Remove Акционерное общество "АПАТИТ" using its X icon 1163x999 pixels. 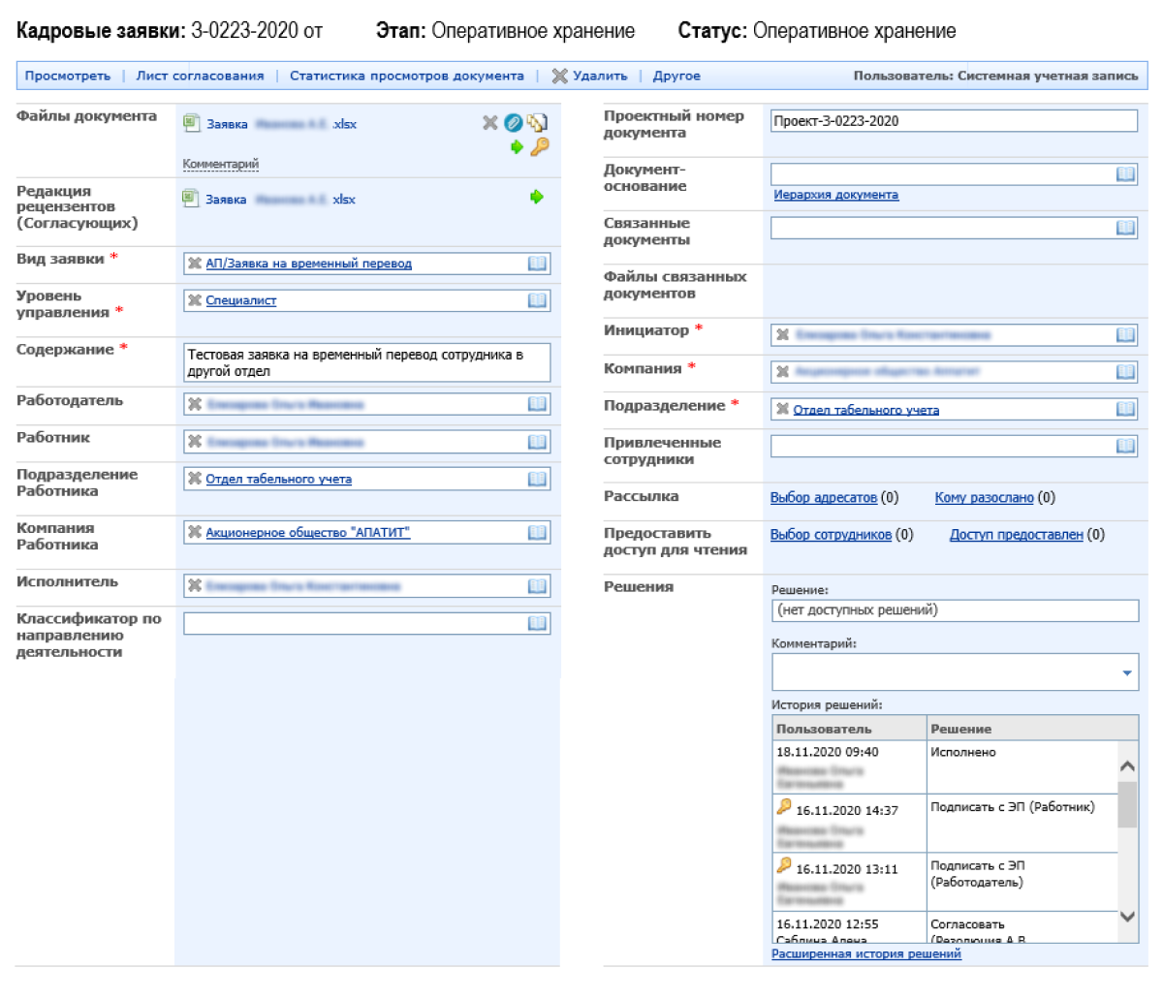coord(195,532)
